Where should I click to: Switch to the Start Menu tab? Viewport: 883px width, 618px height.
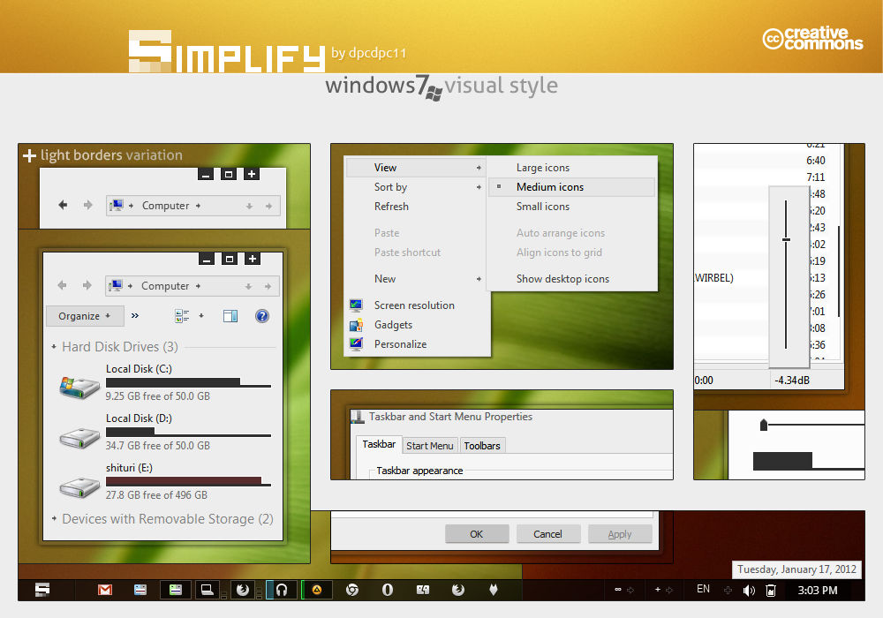coord(430,445)
